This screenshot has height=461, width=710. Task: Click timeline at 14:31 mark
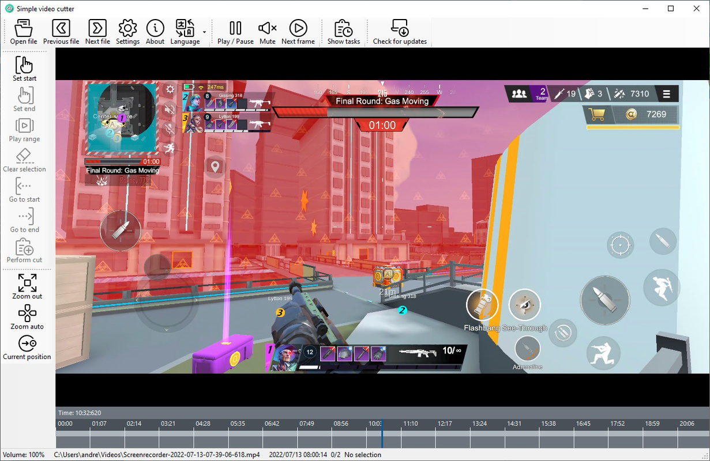(514, 424)
